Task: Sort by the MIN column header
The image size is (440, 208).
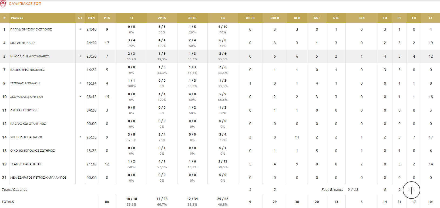Action: [x=91, y=18]
